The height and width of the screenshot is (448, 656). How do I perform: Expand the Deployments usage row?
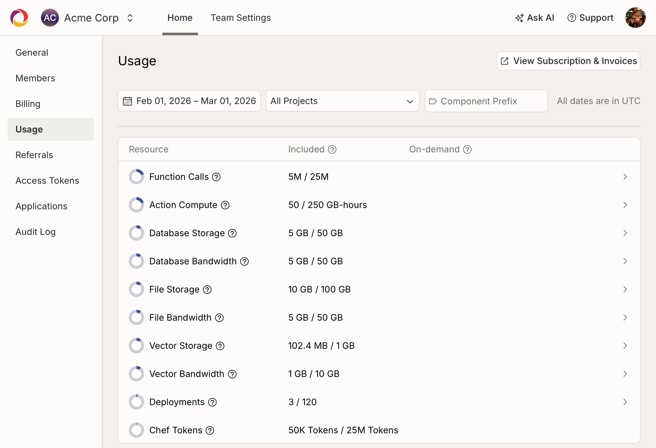(x=625, y=402)
